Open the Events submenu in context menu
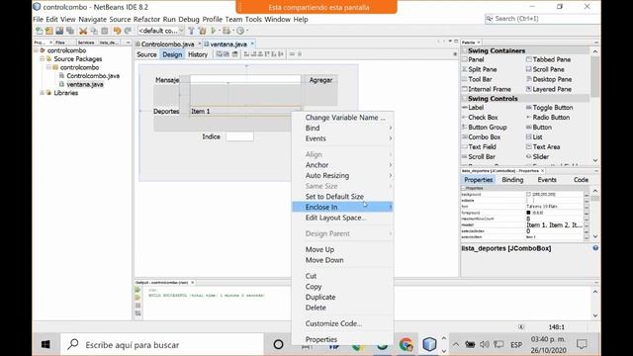Screen dimensions: 633x356 pyautogui.click(x=342, y=138)
